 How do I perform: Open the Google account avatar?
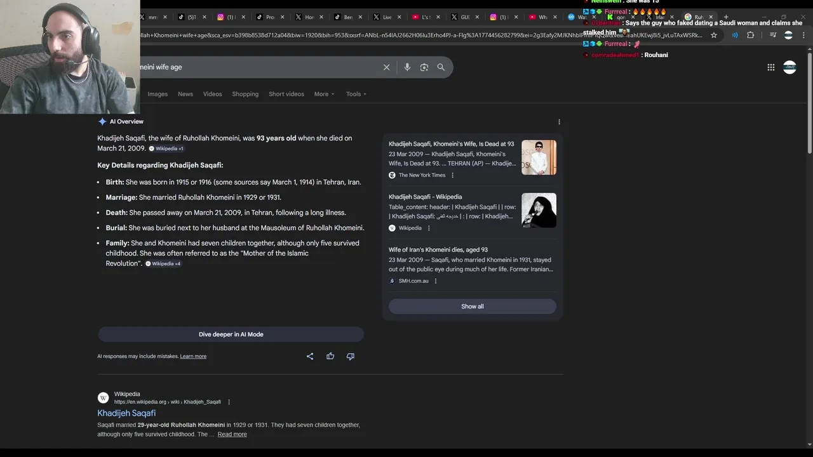point(789,67)
